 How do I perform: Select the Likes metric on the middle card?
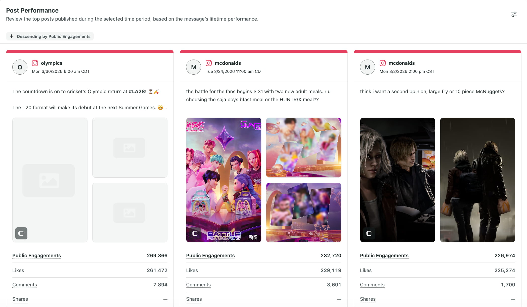[x=192, y=270]
